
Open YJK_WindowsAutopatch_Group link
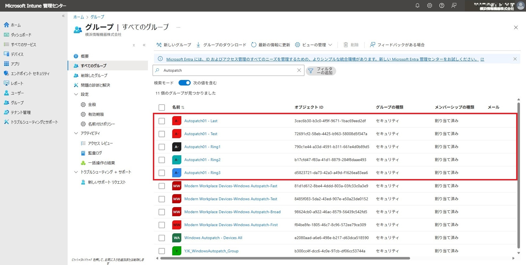(211, 251)
